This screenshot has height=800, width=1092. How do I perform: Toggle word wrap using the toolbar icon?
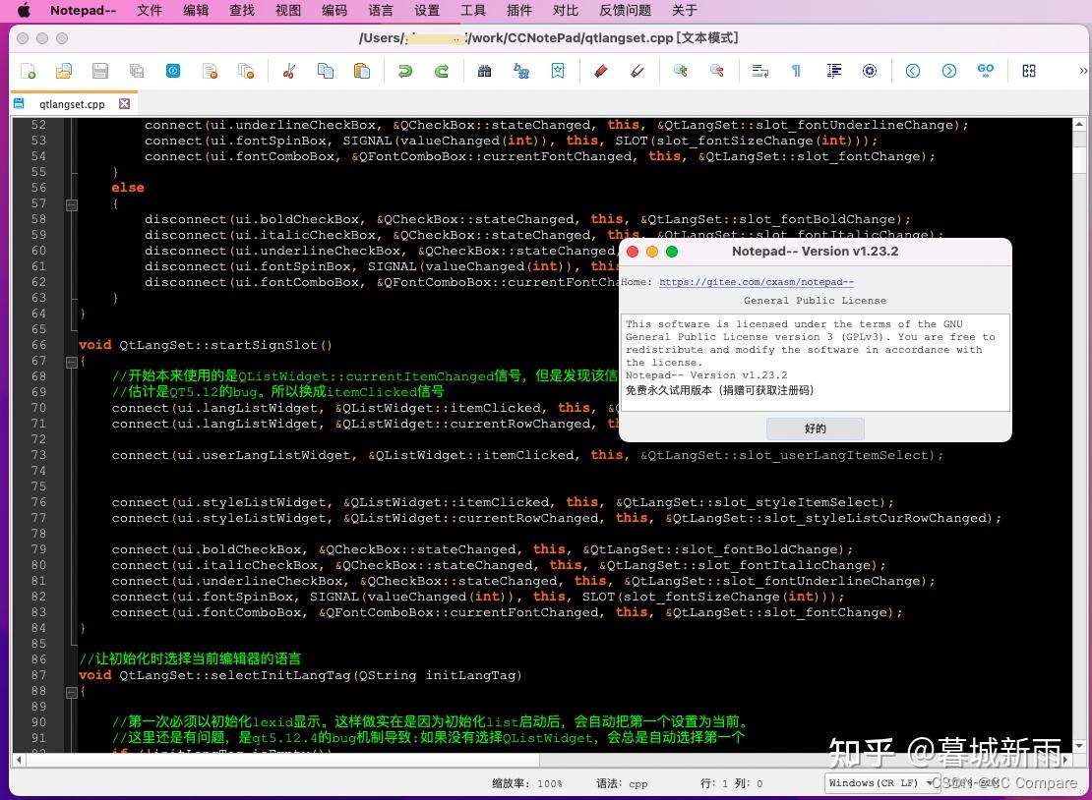click(759, 71)
